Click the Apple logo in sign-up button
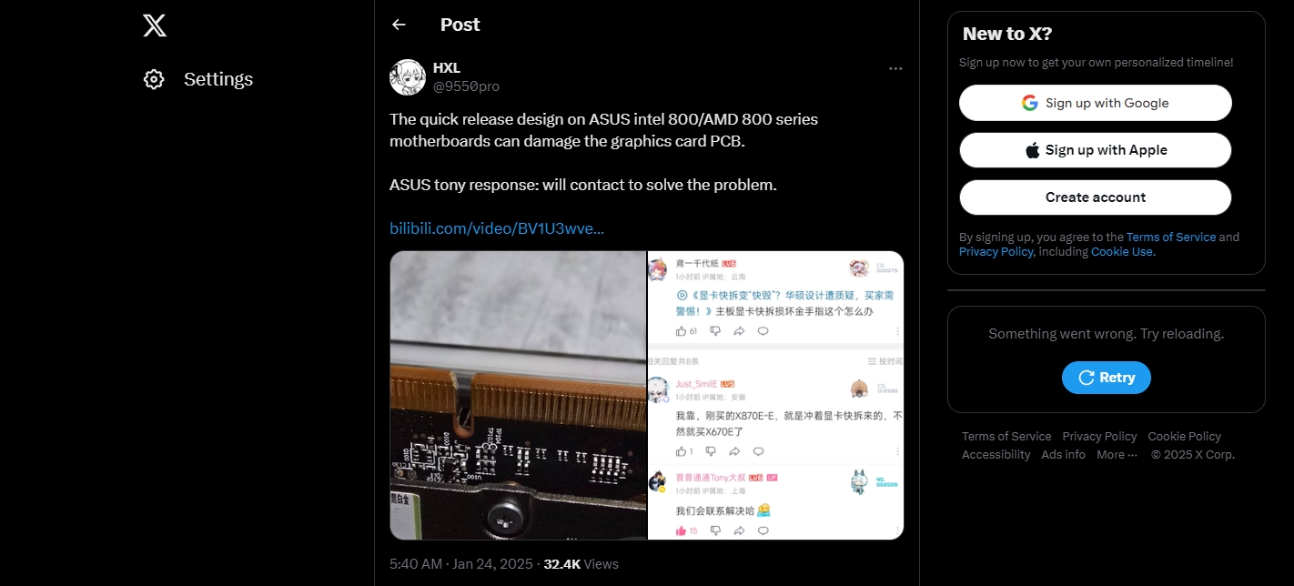This screenshot has width=1294, height=586. coord(1033,150)
